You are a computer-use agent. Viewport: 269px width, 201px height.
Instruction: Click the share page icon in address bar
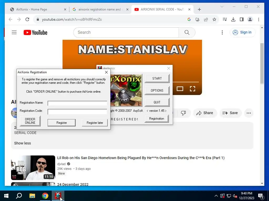(x=206, y=19)
